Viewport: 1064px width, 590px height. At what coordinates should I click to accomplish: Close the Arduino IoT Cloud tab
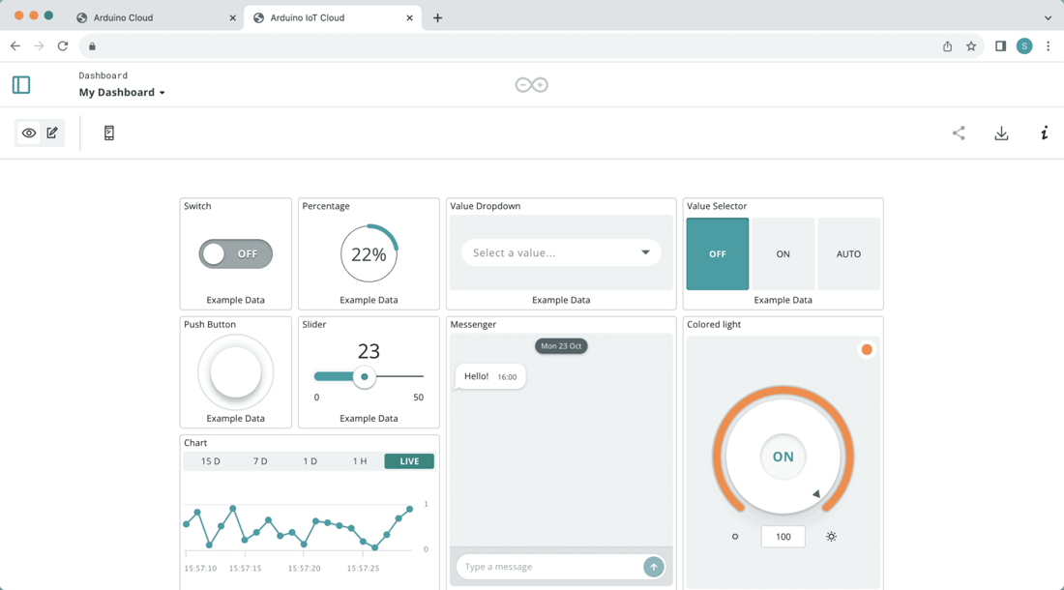[409, 17]
